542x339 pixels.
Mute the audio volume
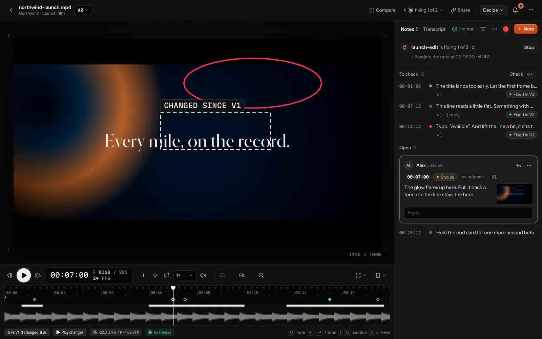pos(203,275)
